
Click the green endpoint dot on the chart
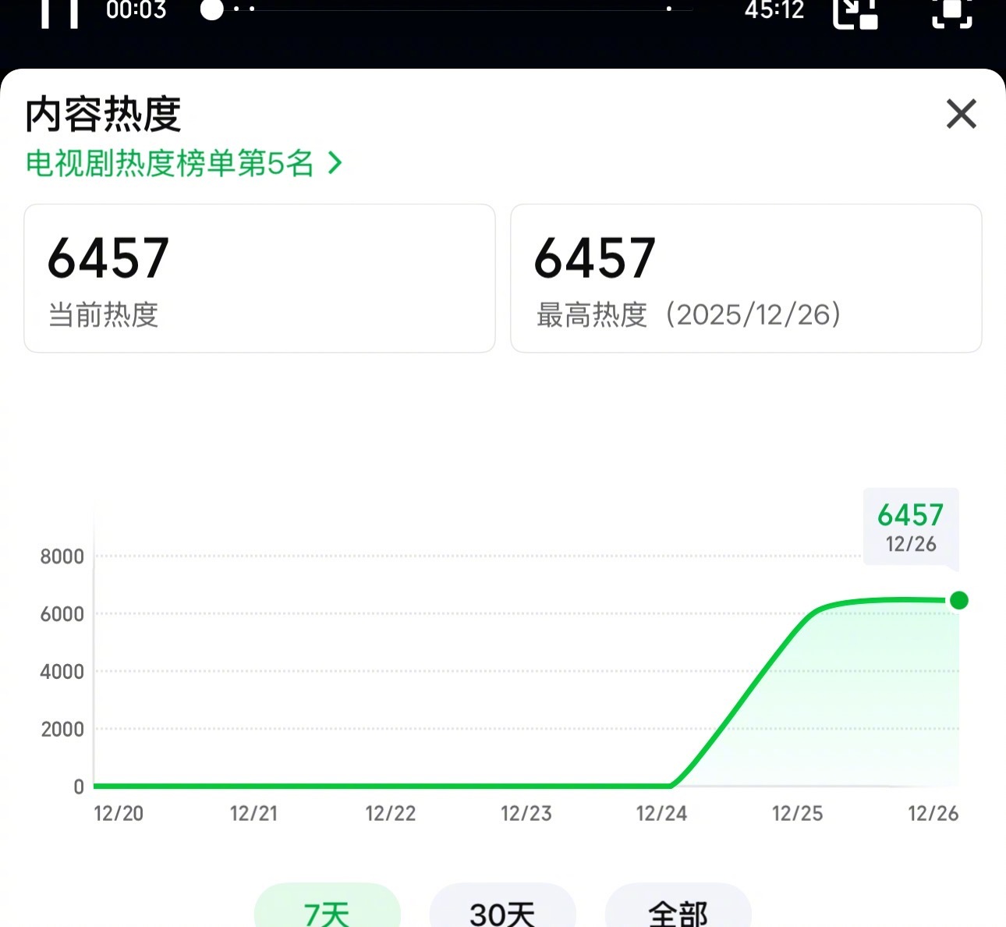(x=959, y=601)
